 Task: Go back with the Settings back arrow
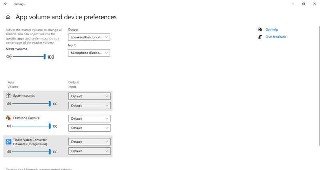click(6, 4)
